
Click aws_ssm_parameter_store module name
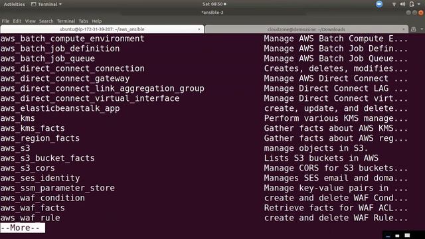click(58, 188)
